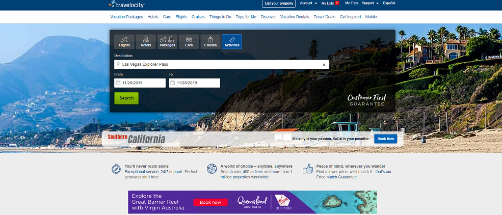
Task: Click the Southern California banner title
Action: click(137, 139)
